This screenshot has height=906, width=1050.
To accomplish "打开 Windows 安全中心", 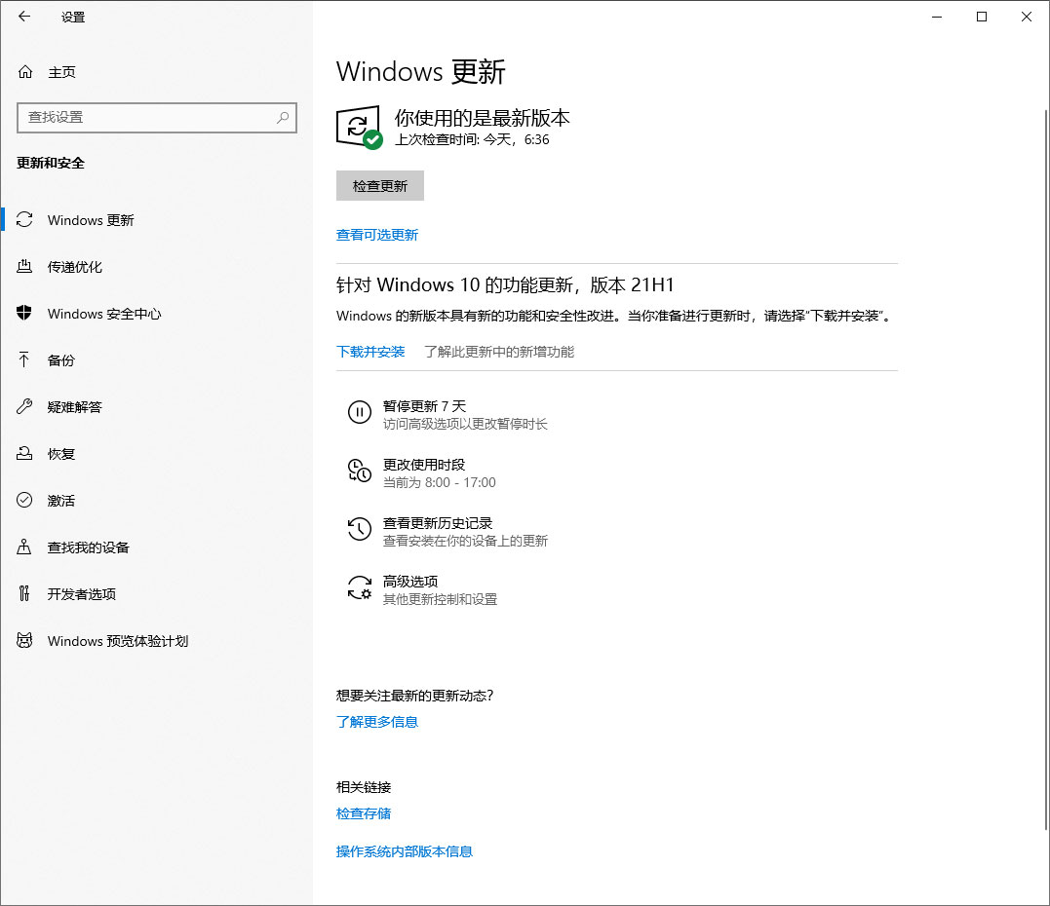I will [x=101, y=314].
